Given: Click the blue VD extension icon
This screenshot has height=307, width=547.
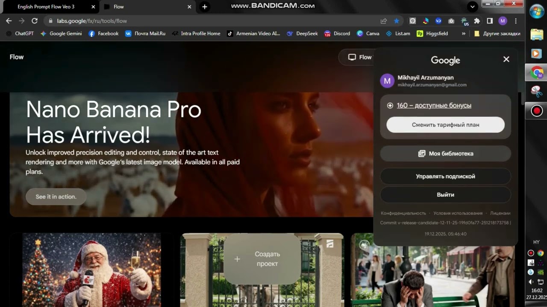Looking at the screenshot, I should [x=438, y=21].
